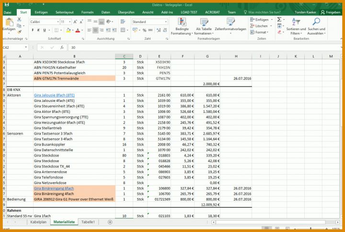Click the decrease decimal places icon
The height and width of the screenshot is (232, 345).
(x=165, y=30)
